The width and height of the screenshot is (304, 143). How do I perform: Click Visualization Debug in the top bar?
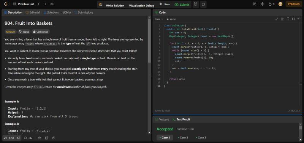pos(141,6)
